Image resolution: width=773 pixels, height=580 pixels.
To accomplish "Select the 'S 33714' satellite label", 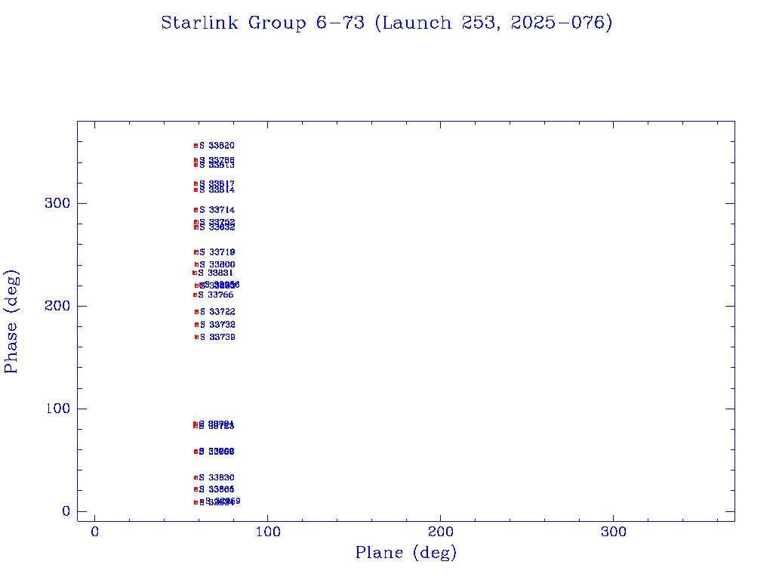I will [217, 210].
